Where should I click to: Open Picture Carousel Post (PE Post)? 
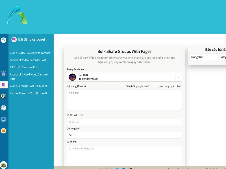(x=29, y=93)
